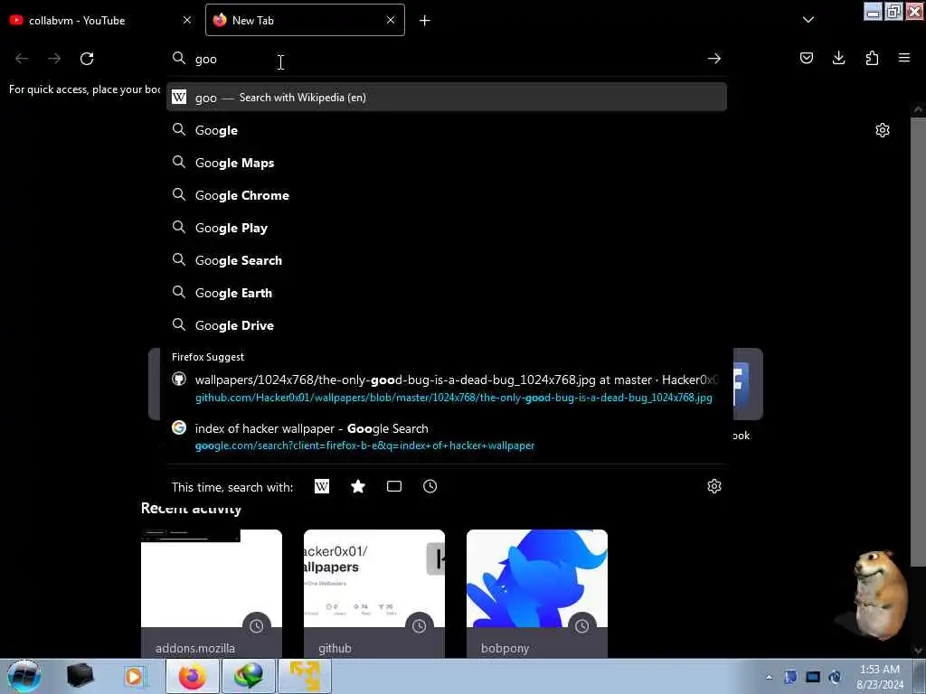Click the Go arrow in address bar
This screenshot has width=926, height=694.
(714, 59)
